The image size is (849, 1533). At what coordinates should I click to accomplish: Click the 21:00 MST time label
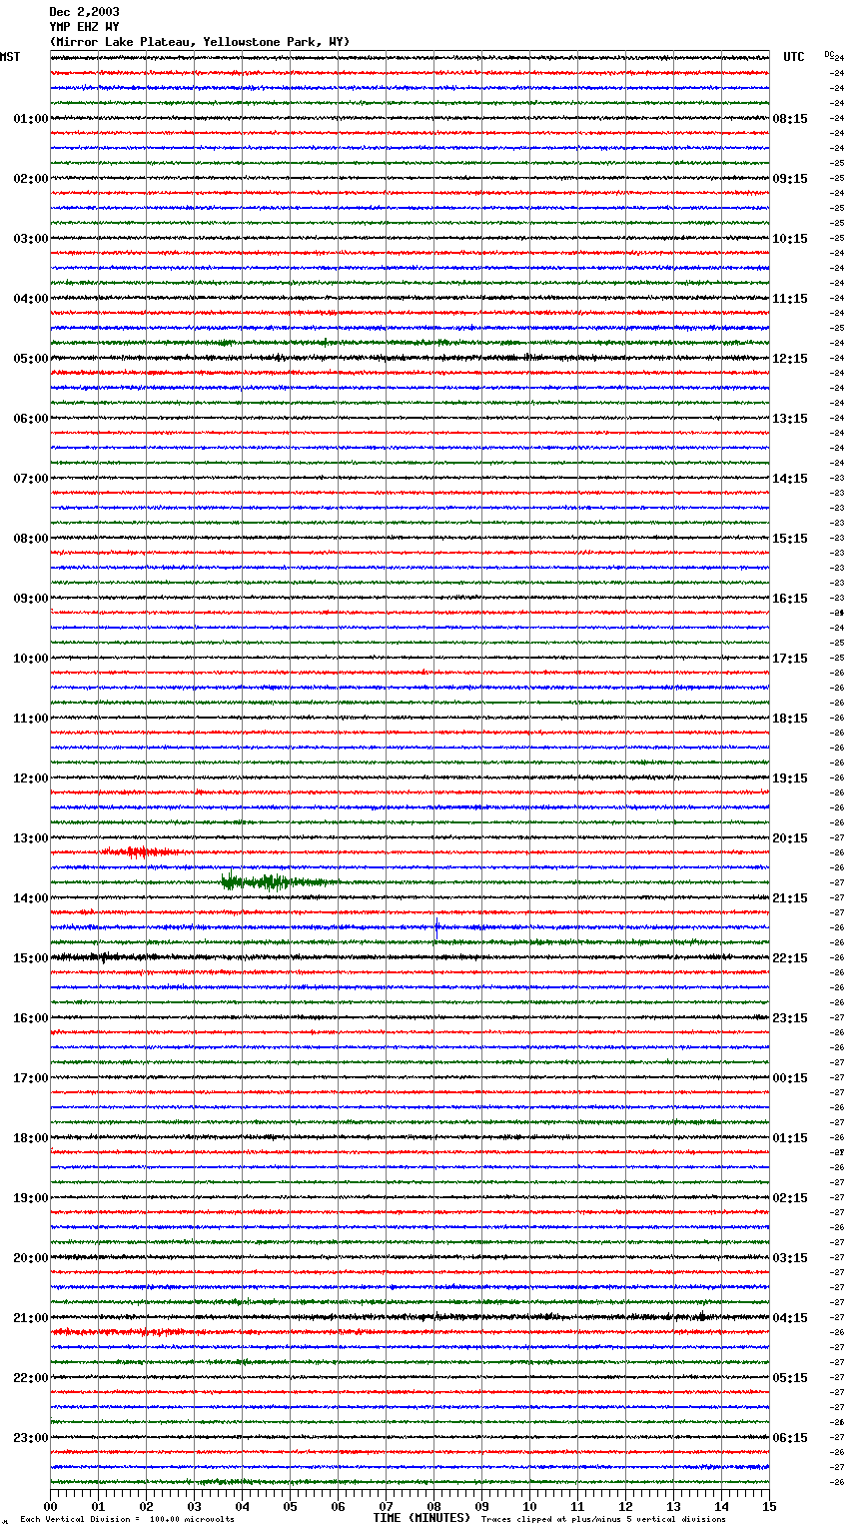click(30, 1318)
